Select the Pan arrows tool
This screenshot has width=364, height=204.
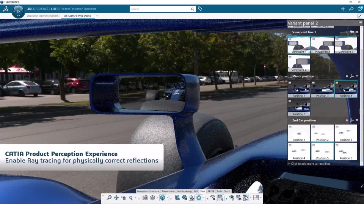click(x=116, y=198)
